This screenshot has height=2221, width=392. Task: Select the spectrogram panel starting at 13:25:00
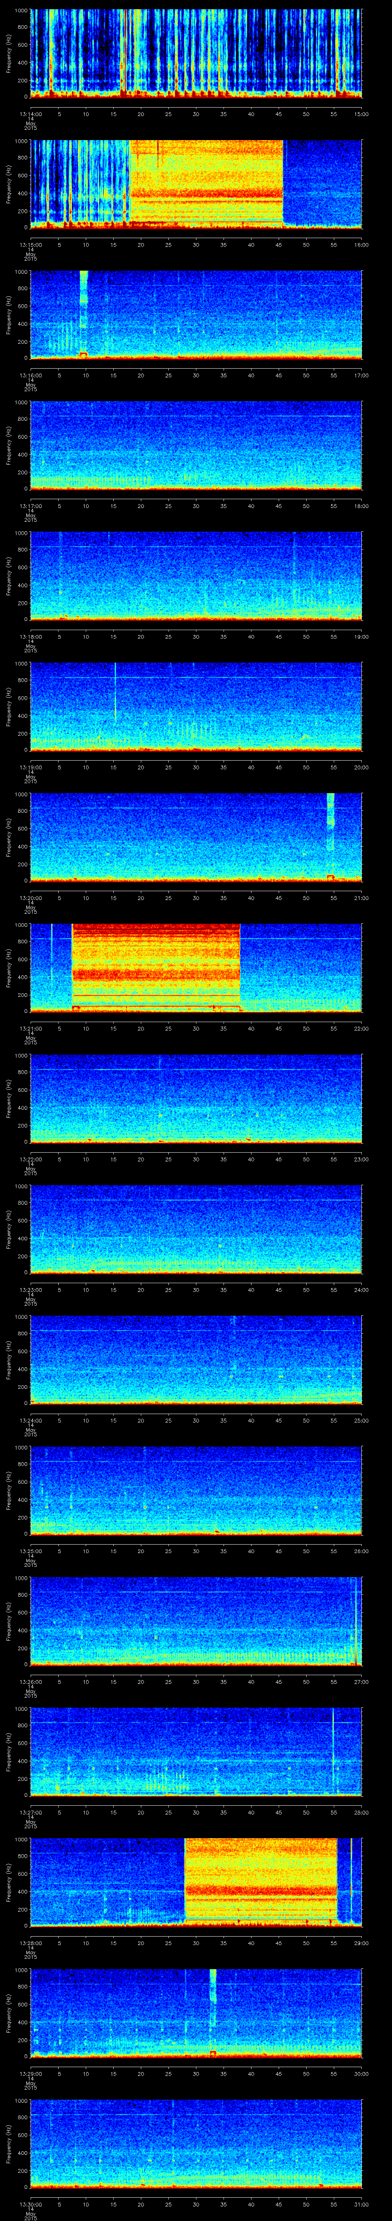(x=196, y=1490)
